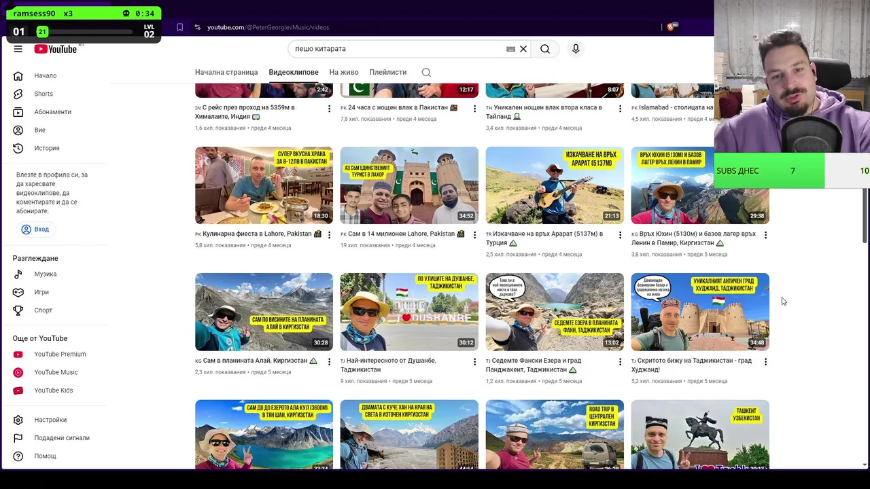The image size is (870, 489).
Task: Open more options for Седемте Фански Езера
Action: pos(620,362)
